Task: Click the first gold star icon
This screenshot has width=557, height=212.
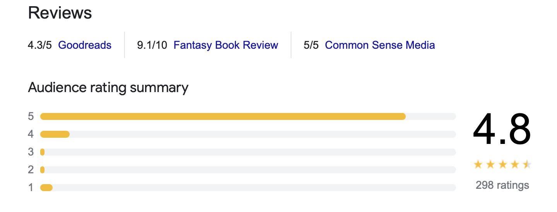Action: [x=478, y=165]
